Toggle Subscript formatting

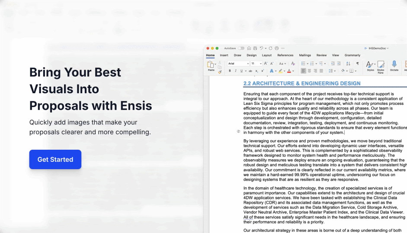[256, 71]
